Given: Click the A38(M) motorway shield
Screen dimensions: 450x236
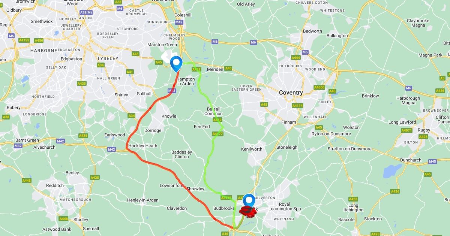Looking at the screenshot, I should tap(86, 13).
